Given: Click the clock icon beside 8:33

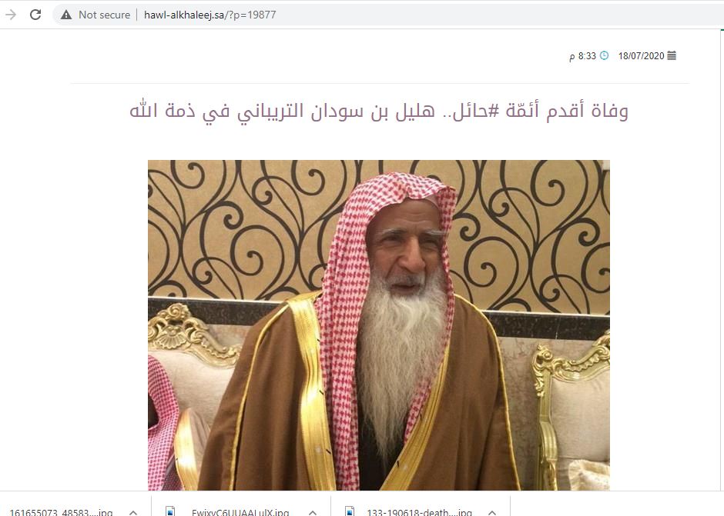Looking at the screenshot, I should [x=604, y=56].
